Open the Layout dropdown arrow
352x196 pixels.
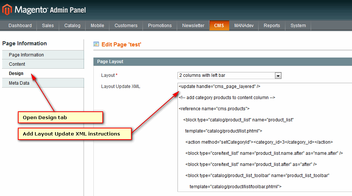[278, 76]
